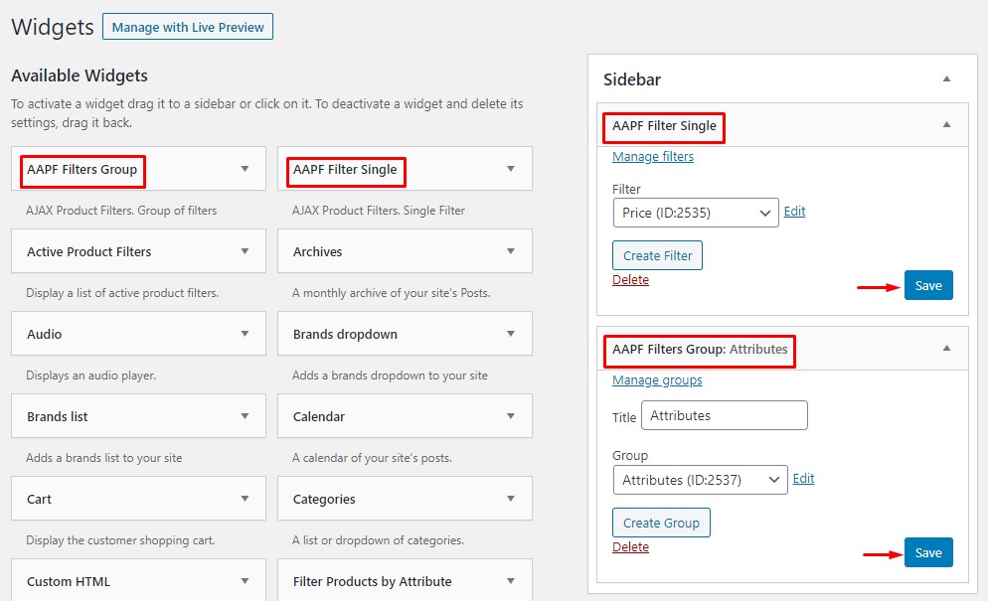Click AAPF Filters Group: Attributes widget title

(x=700, y=349)
